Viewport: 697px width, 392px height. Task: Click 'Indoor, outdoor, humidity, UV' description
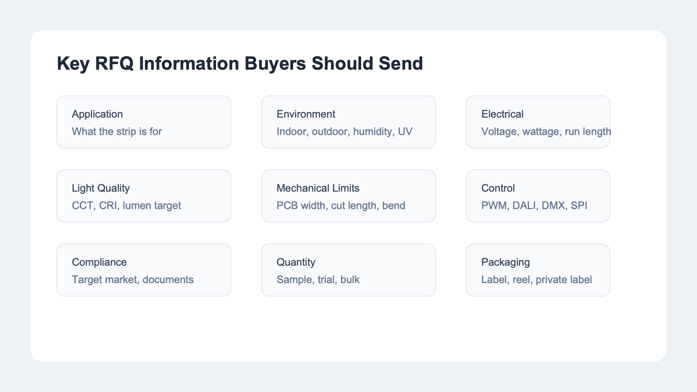344,132
